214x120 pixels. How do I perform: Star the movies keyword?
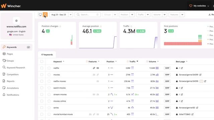click(x=49, y=75)
